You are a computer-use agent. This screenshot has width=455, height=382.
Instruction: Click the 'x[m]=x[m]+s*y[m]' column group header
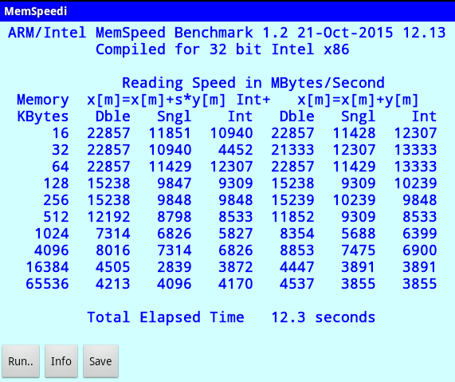tap(156, 100)
